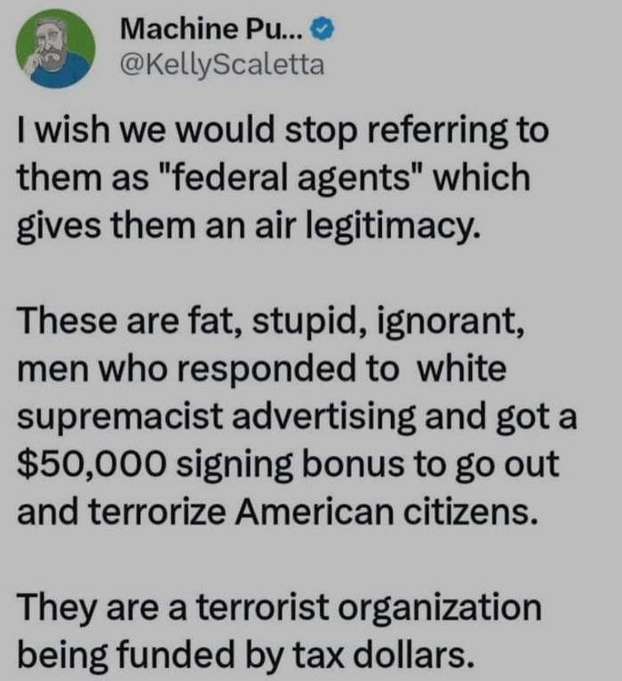This screenshot has width=622, height=681.
Task: Click the truncated "Machine Pu..." display name
Action: coord(212,29)
